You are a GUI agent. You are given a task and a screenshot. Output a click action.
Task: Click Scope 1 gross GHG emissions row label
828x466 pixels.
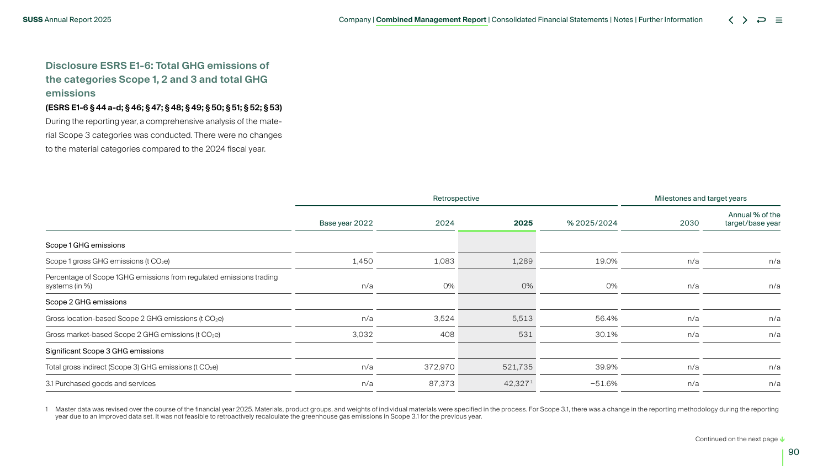coord(108,261)
